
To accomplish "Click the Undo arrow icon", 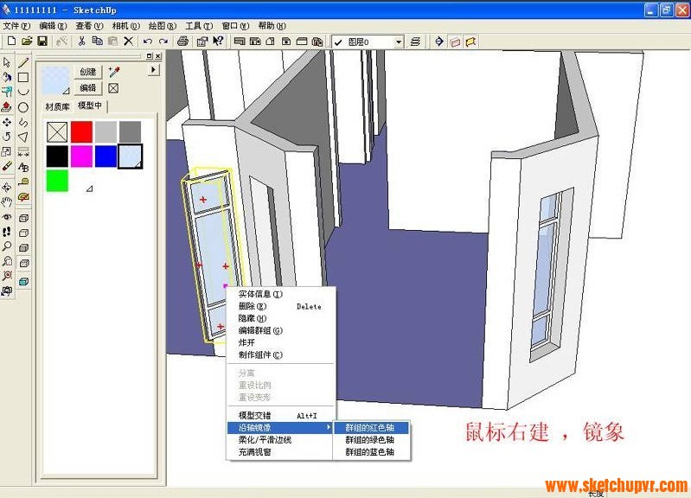I will 148,41.
